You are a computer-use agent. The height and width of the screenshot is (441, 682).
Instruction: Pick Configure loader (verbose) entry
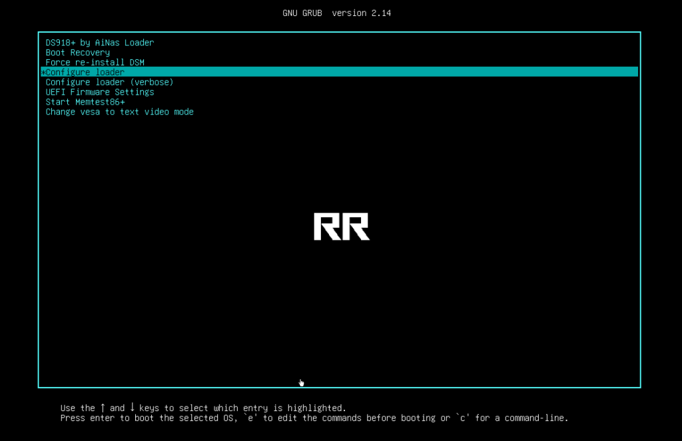click(x=109, y=82)
